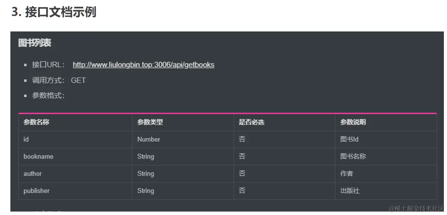Click the 参数说明 column header
This screenshot has height=215, width=447.
click(x=353, y=122)
